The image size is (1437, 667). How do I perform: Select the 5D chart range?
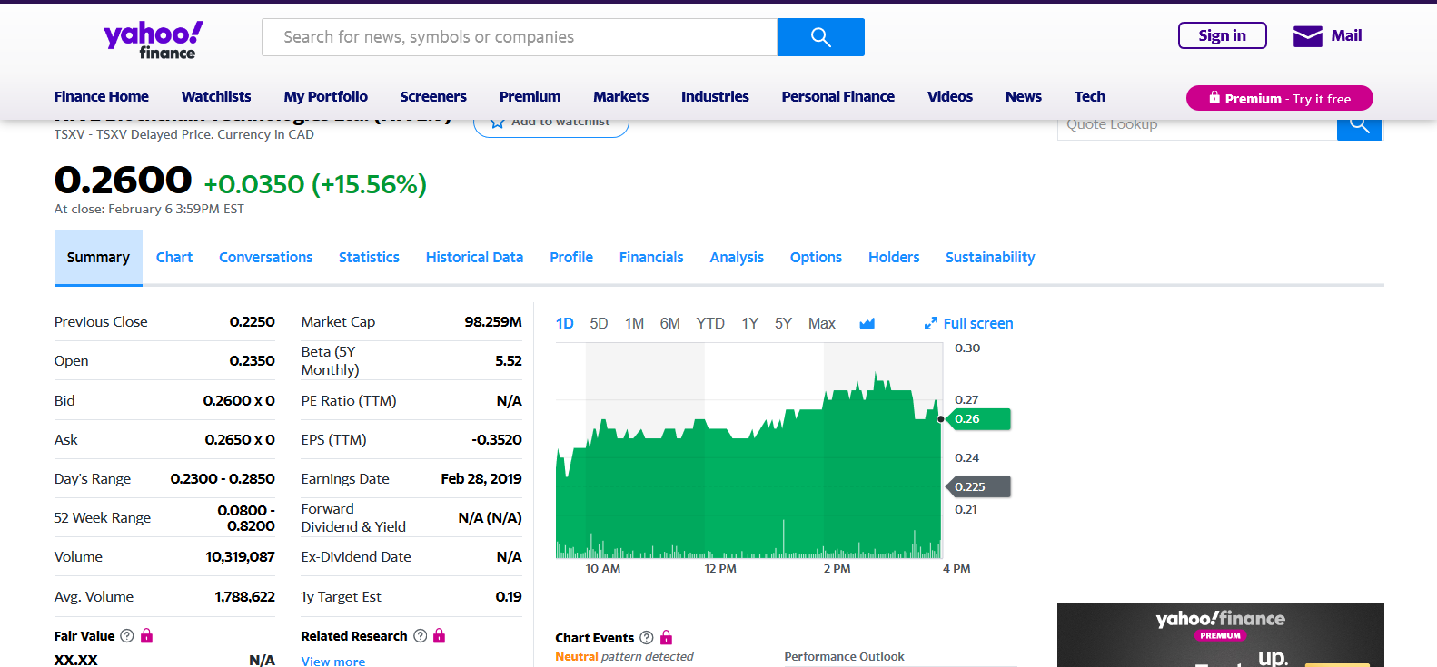pyautogui.click(x=599, y=324)
